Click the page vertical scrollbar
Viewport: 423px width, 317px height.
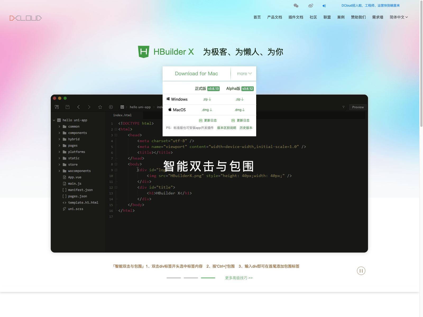tap(421, 63)
